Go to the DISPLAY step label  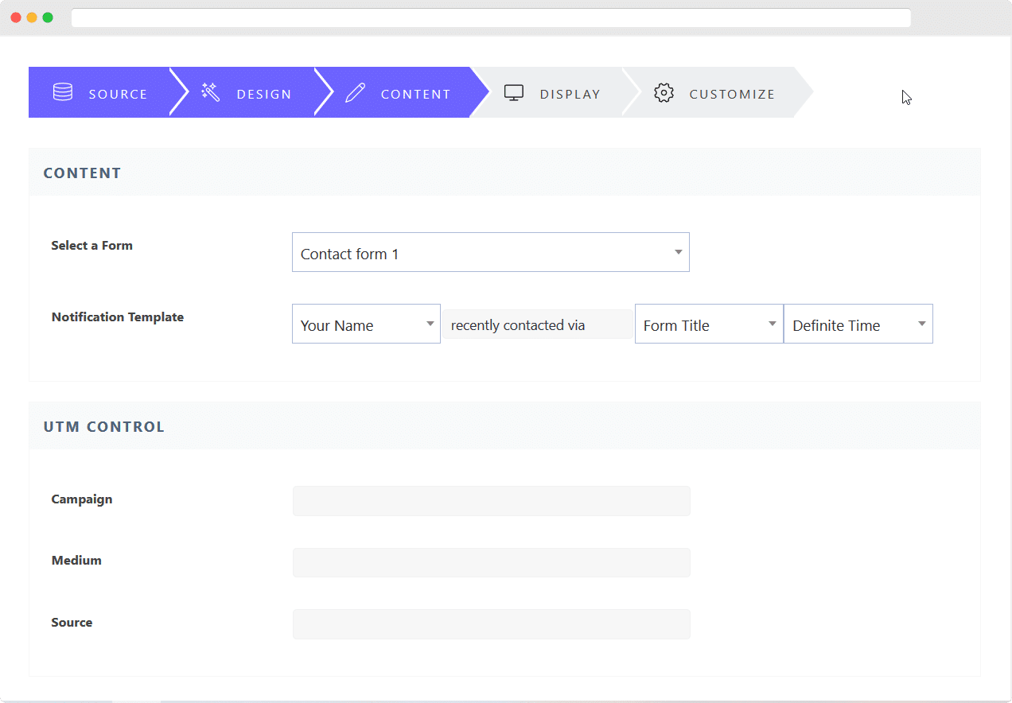[x=570, y=94]
